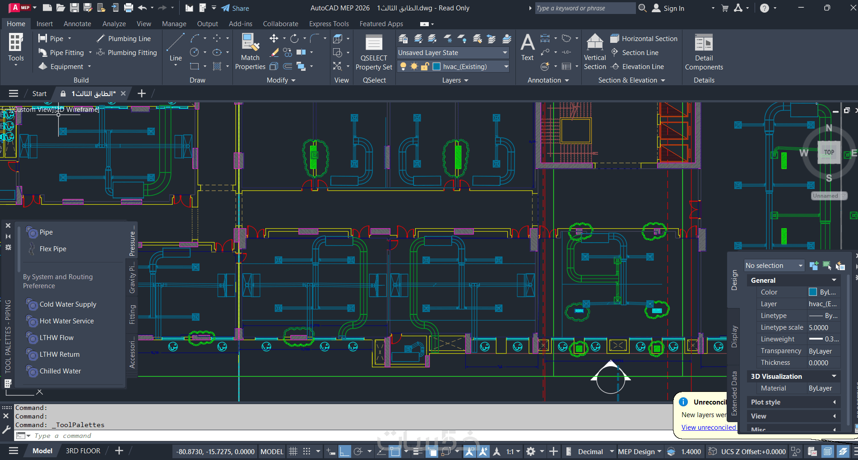Expand the Plot style section
Image resolution: width=858 pixels, height=460 pixels.
(834, 402)
